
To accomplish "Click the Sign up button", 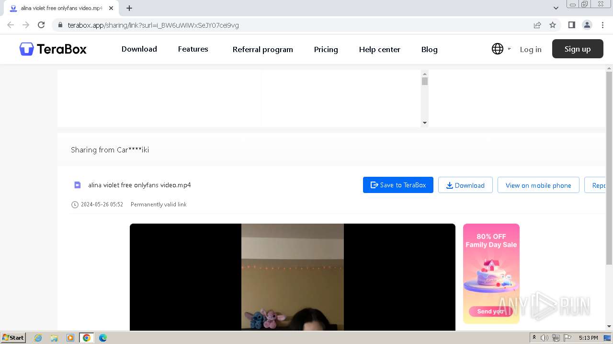I will [578, 49].
